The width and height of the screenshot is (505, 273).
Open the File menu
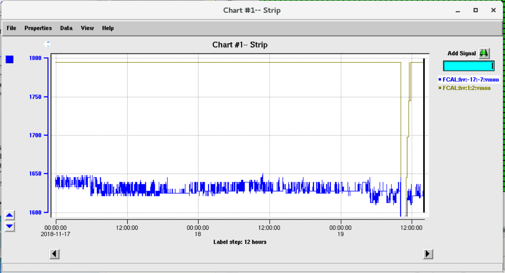coord(12,28)
